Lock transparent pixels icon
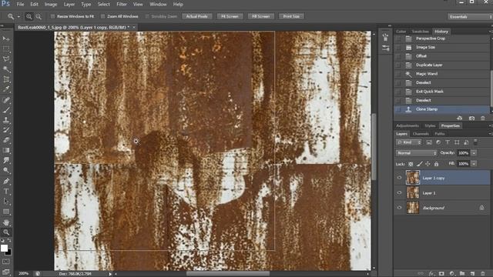Screen dimensions: 493x277 coord(411,164)
